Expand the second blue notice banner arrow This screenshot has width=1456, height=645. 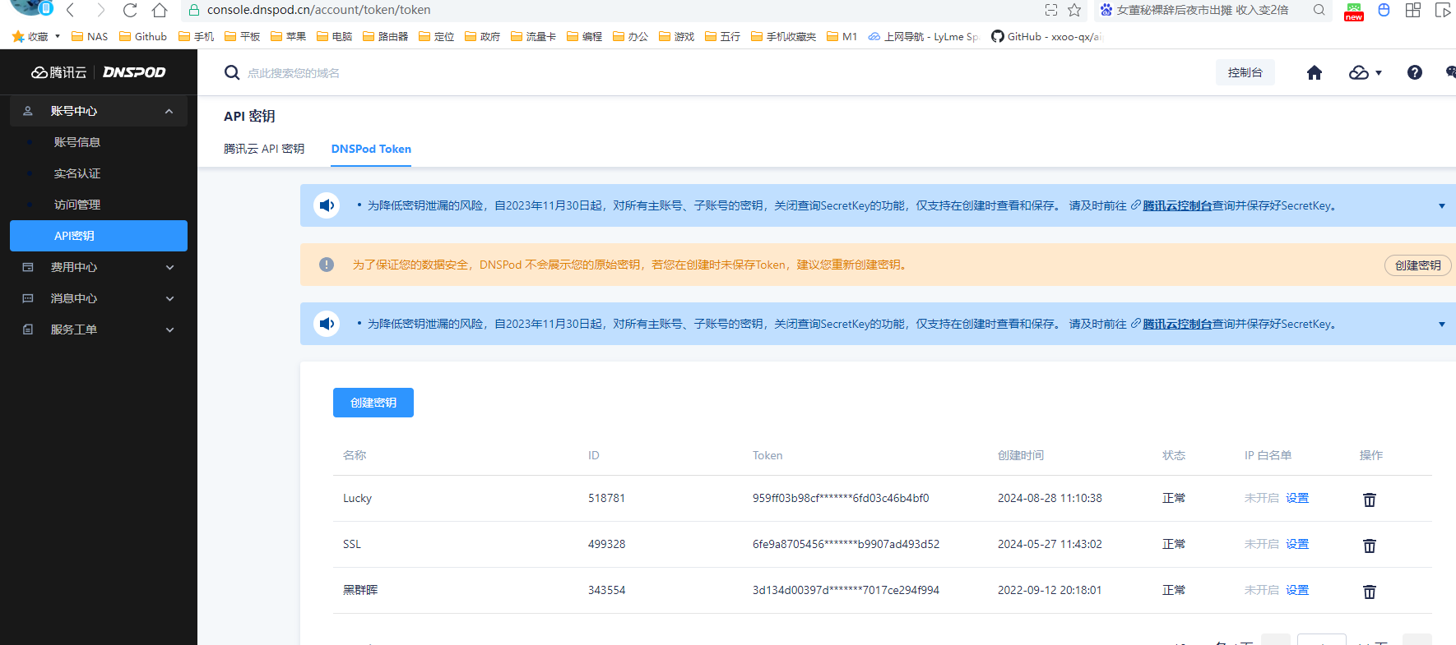pos(1442,324)
